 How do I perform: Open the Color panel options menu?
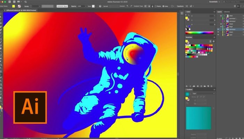click(214, 12)
